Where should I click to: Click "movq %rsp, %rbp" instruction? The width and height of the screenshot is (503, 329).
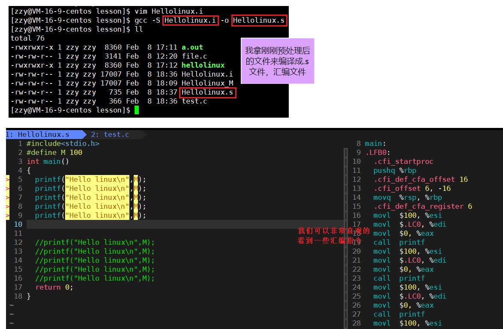[407, 197]
